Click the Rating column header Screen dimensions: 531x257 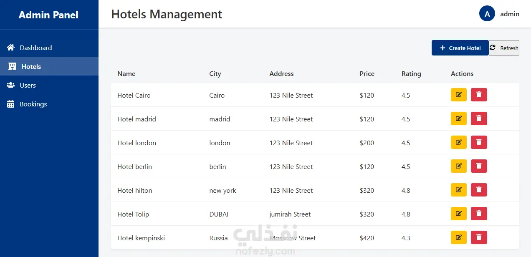[411, 74]
